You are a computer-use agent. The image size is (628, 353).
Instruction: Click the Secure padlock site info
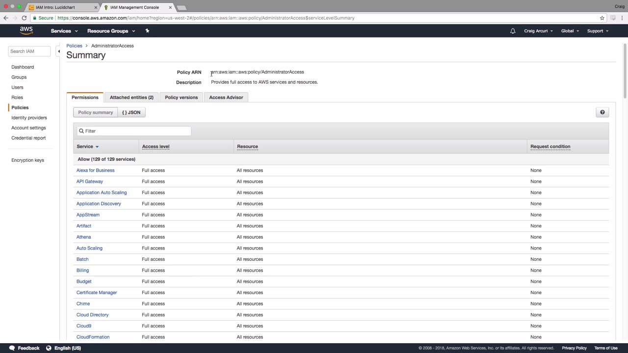(x=43, y=18)
